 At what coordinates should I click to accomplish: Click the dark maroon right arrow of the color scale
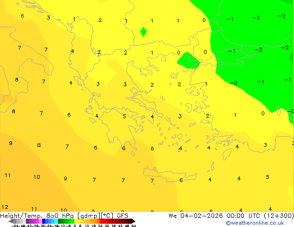pyautogui.click(x=134, y=221)
